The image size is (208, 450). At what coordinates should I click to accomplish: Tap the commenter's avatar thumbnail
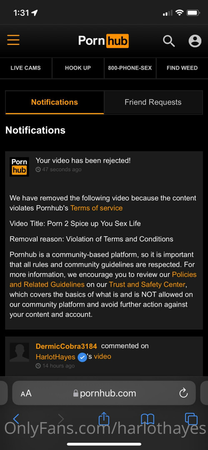coord(19,352)
